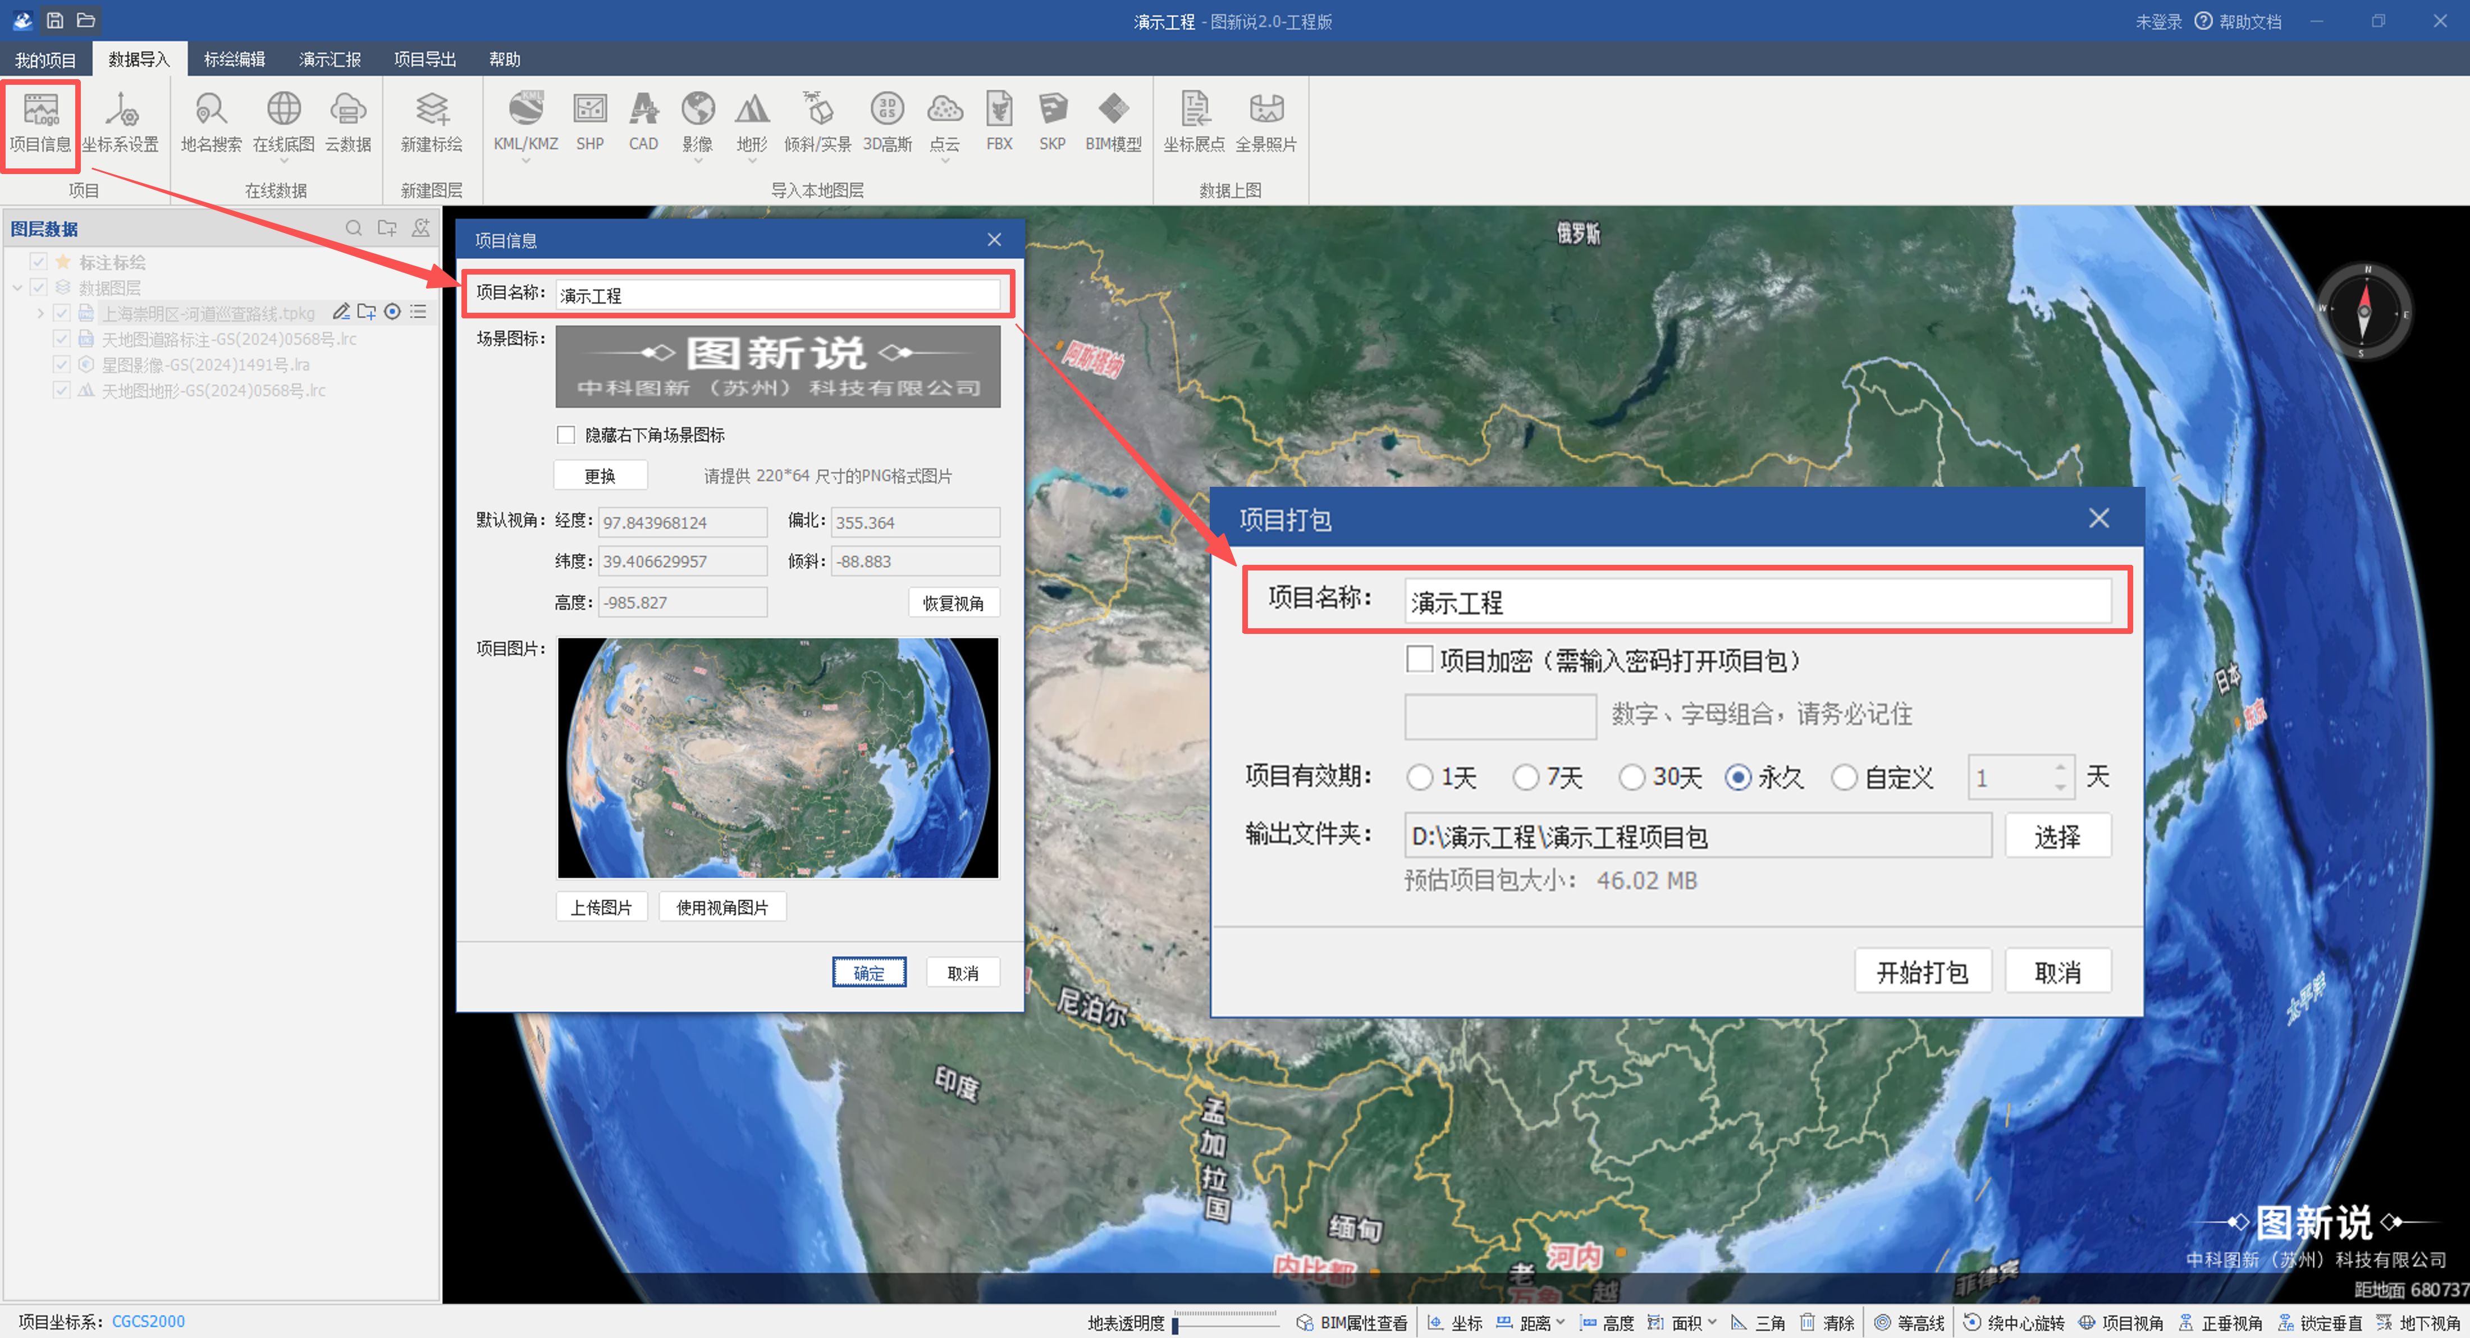The height and width of the screenshot is (1338, 2470).
Task: Click 项目名称 field in 项目打包 dialog
Action: 1758,601
